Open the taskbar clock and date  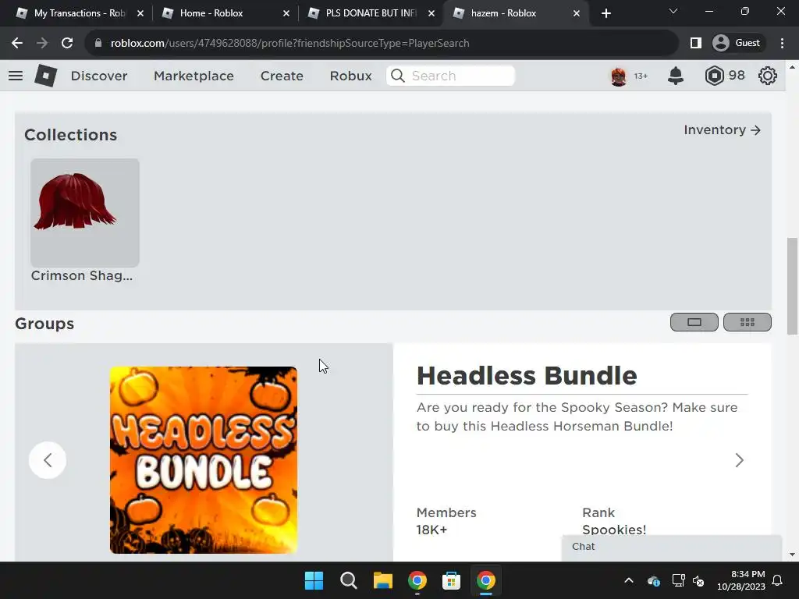(740, 580)
